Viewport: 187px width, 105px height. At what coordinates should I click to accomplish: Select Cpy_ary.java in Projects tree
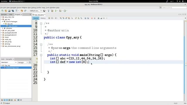[13, 26]
